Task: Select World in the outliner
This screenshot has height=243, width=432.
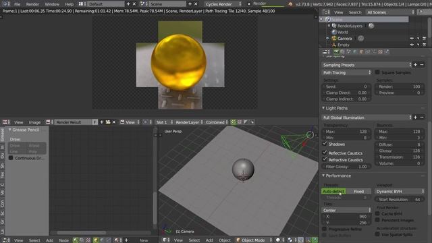Action: 342,32
